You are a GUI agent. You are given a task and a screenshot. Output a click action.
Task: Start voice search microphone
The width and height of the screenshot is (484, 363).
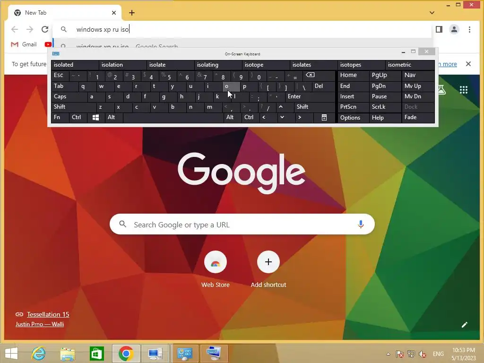click(361, 225)
